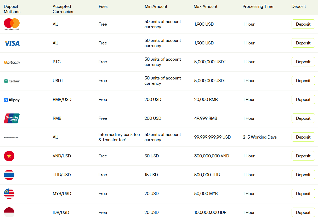Click Deposit button on the Mastercard row

click(303, 24)
